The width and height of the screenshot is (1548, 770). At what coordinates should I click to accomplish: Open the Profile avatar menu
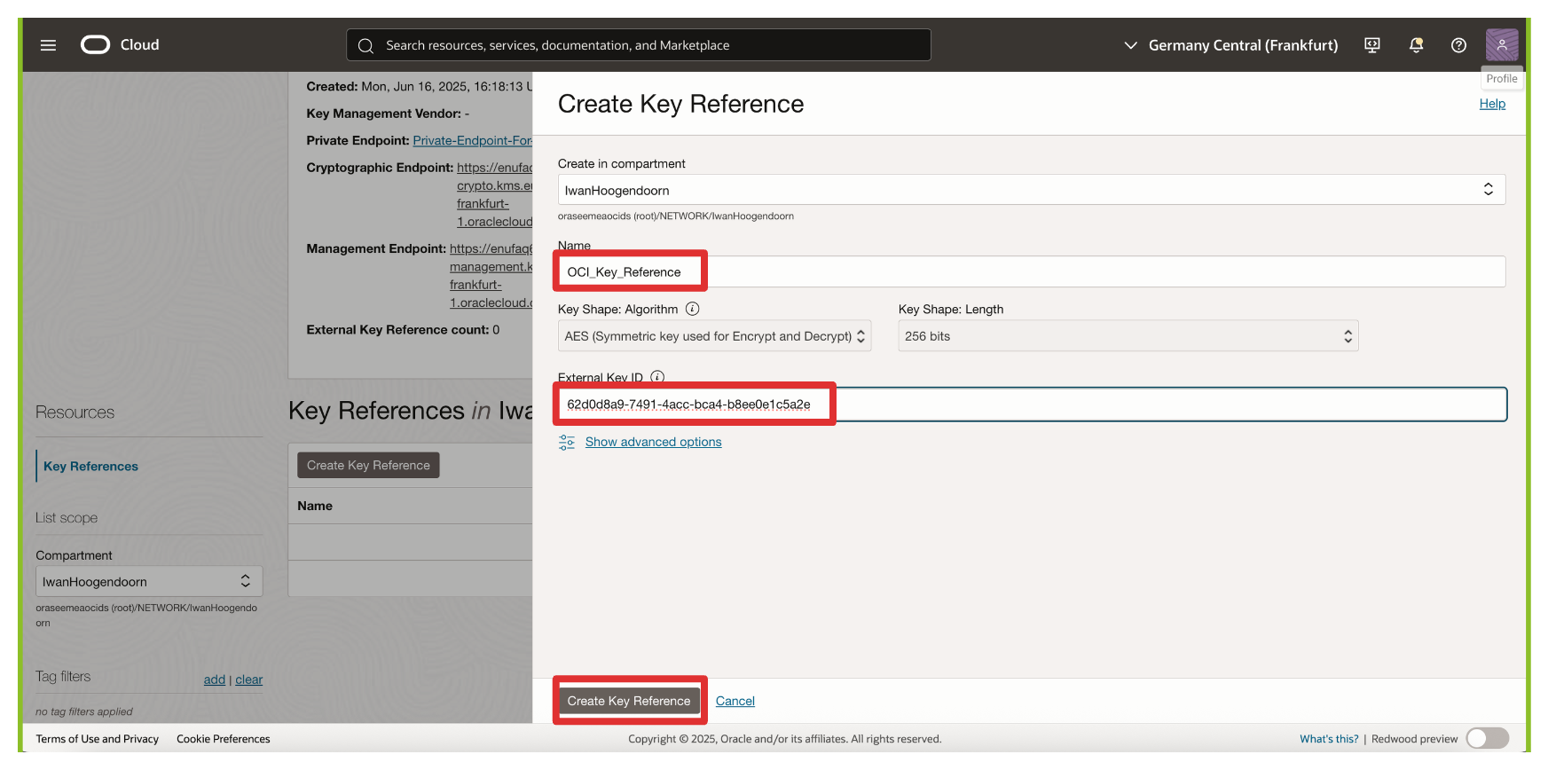(1502, 45)
